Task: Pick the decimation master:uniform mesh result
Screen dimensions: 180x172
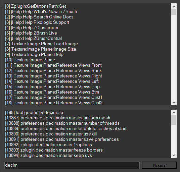Action: tap(58, 118)
